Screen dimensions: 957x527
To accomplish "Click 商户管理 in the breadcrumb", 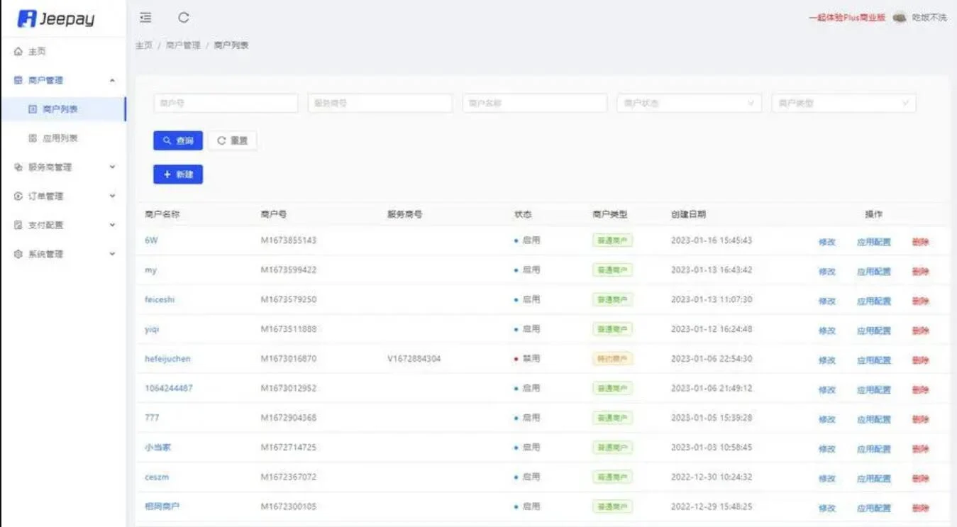I will (x=182, y=44).
